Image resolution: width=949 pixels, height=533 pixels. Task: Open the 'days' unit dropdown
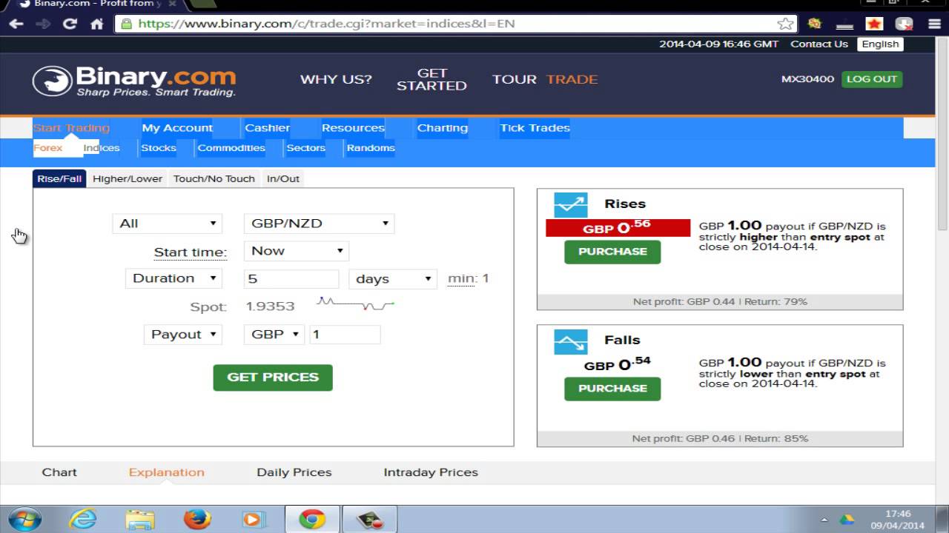393,279
